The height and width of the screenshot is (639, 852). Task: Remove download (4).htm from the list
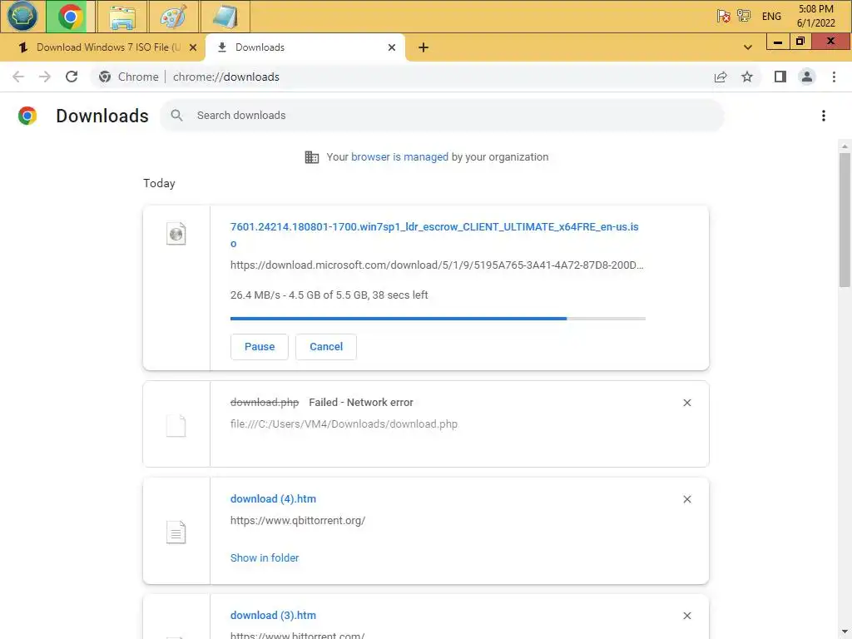(x=686, y=499)
